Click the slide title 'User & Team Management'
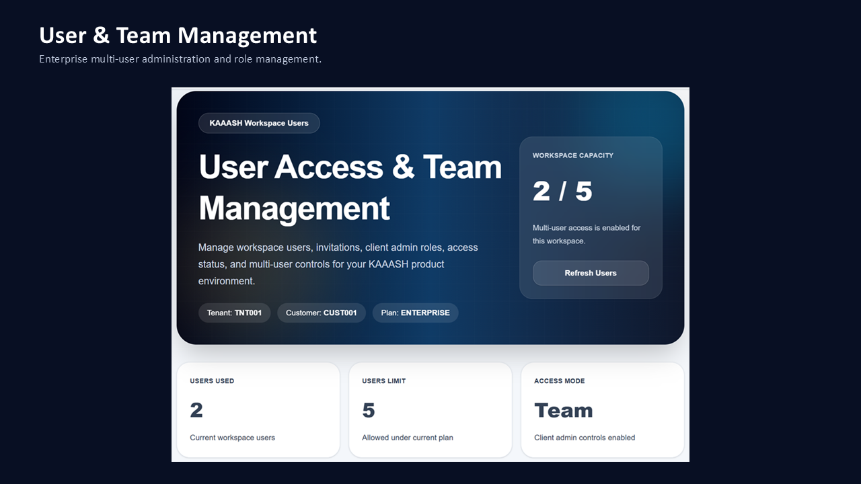The height and width of the screenshot is (484, 861). point(178,35)
